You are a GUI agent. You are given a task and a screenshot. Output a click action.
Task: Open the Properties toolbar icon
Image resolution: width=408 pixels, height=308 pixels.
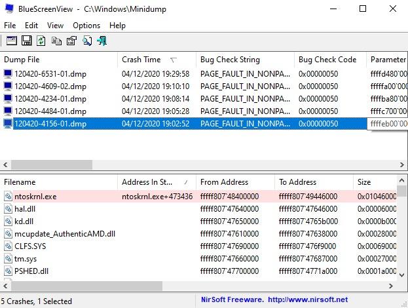71,41
